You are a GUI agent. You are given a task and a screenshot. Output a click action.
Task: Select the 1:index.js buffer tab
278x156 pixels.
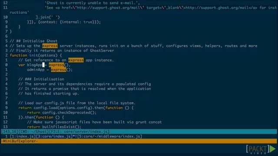point(23,136)
